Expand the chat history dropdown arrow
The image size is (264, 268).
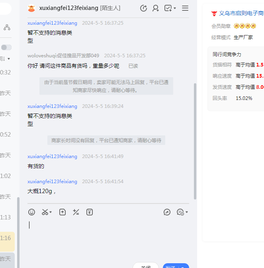point(187,212)
